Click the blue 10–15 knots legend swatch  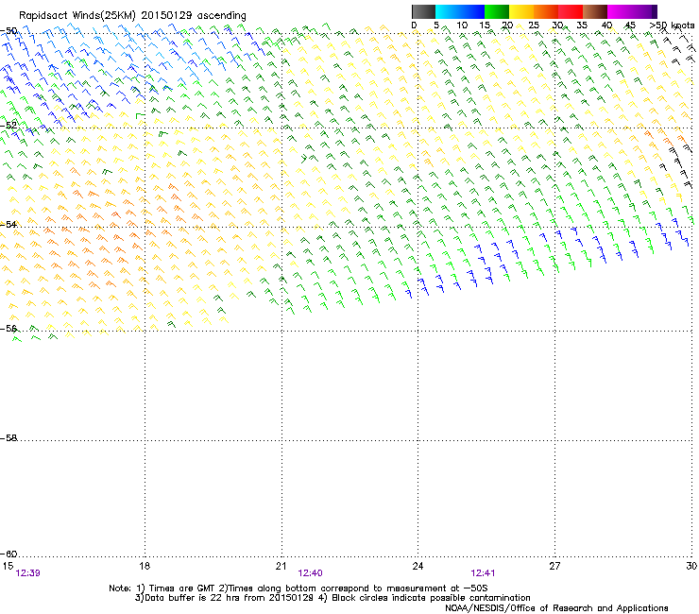(x=472, y=11)
